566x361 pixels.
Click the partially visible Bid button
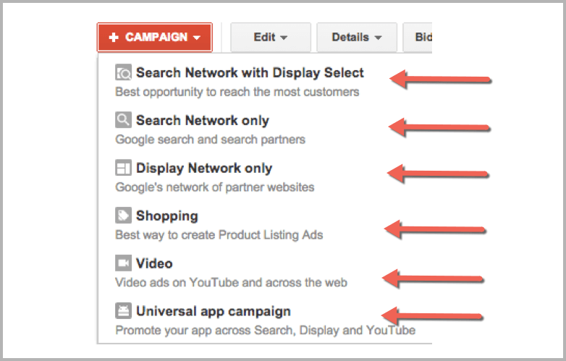(423, 38)
